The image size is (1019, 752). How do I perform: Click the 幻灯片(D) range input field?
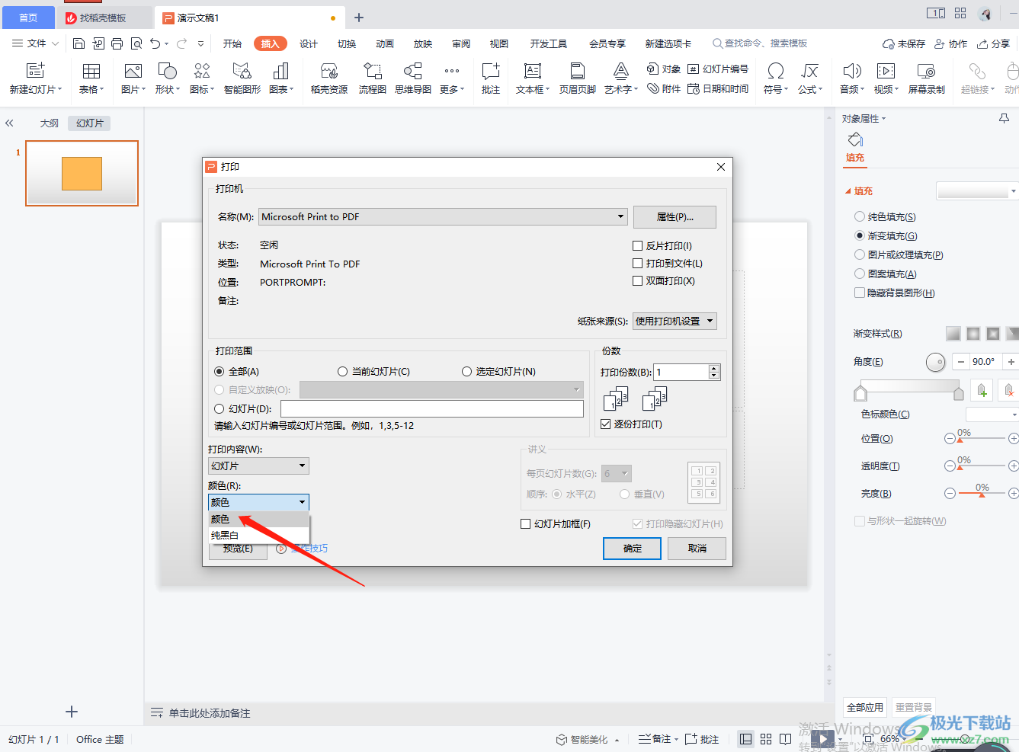pyautogui.click(x=431, y=408)
